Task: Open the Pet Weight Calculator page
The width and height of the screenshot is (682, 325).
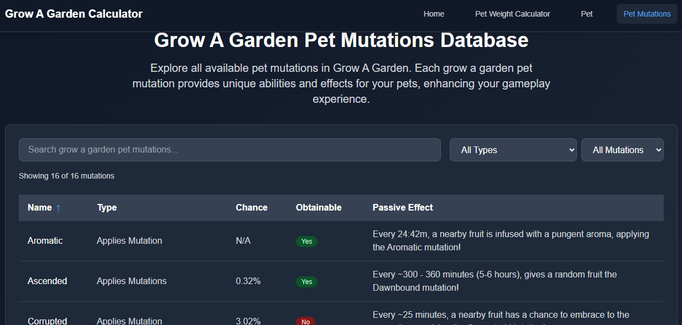Action: [512, 13]
